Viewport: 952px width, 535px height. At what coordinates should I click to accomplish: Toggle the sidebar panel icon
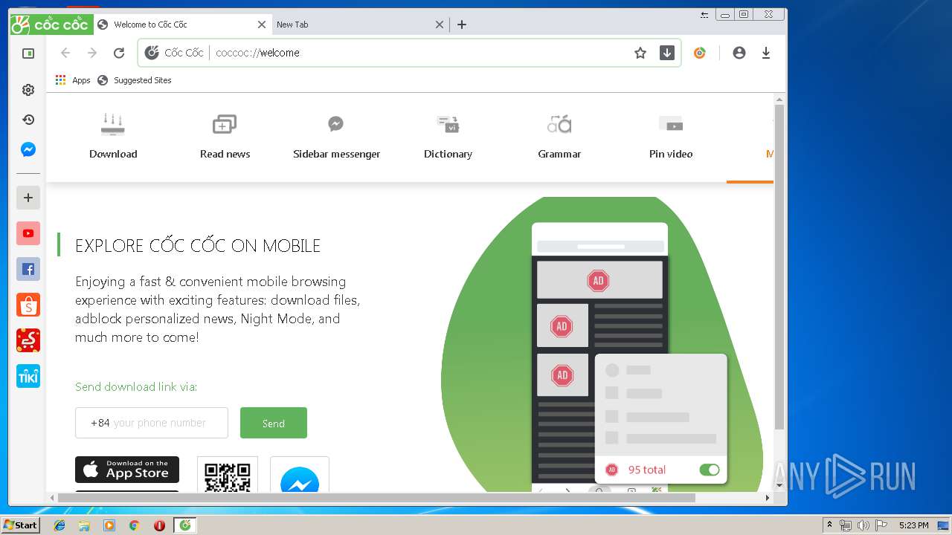(28, 53)
